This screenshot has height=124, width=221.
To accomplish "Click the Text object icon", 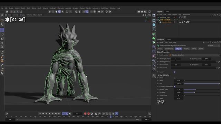I will point(154,29).
